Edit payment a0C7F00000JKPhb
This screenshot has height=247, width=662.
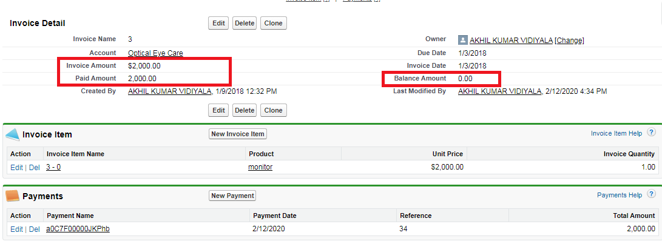tap(16, 229)
